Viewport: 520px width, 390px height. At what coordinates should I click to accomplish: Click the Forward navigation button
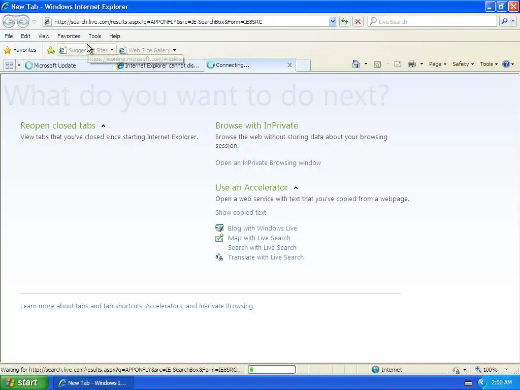[x=22, y=21]
